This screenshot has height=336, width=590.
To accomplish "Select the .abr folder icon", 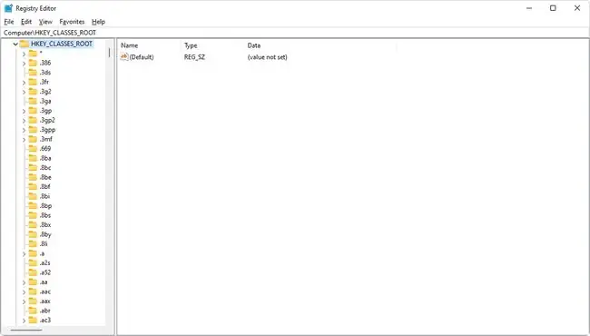I will coord(33,311).
